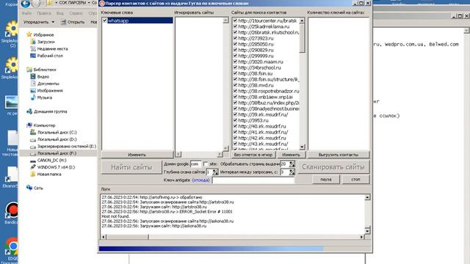Screen dimensions: 470x264
Task: Click log panel scroll right arrow
Action: (x=361, y=237)
